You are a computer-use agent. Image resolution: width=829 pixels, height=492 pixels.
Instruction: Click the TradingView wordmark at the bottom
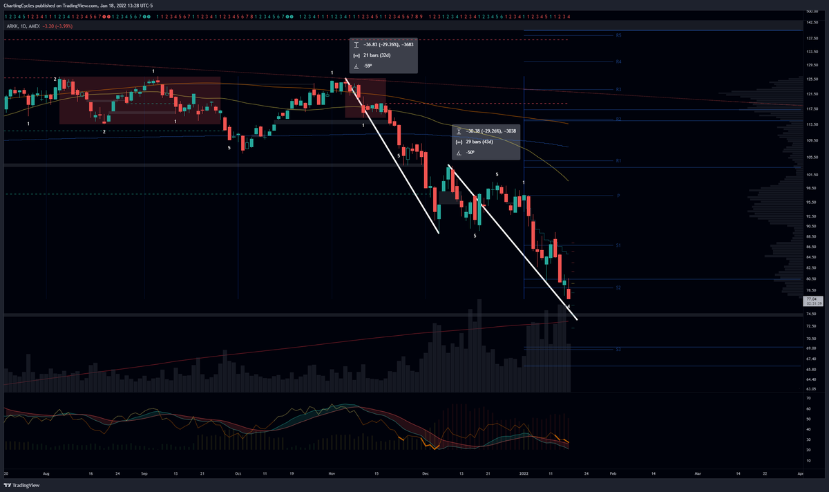click(x=26, y=485)
